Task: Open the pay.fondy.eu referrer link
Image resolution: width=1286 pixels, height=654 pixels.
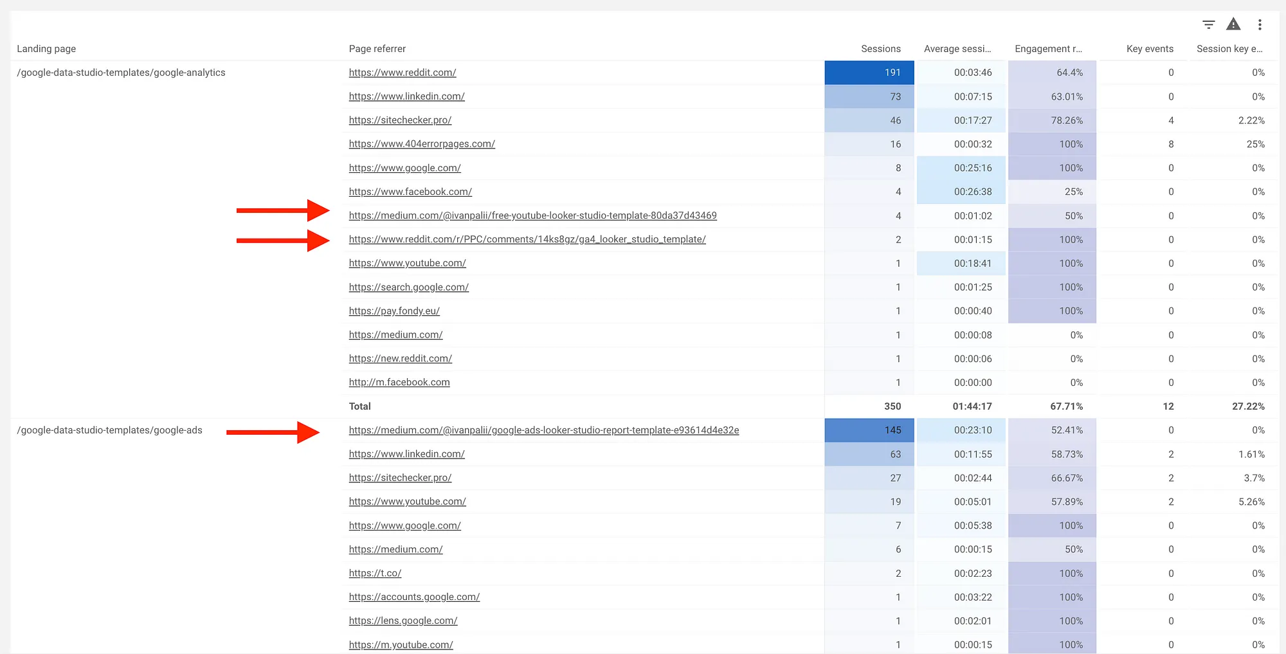Action: [x=394, y=311]
